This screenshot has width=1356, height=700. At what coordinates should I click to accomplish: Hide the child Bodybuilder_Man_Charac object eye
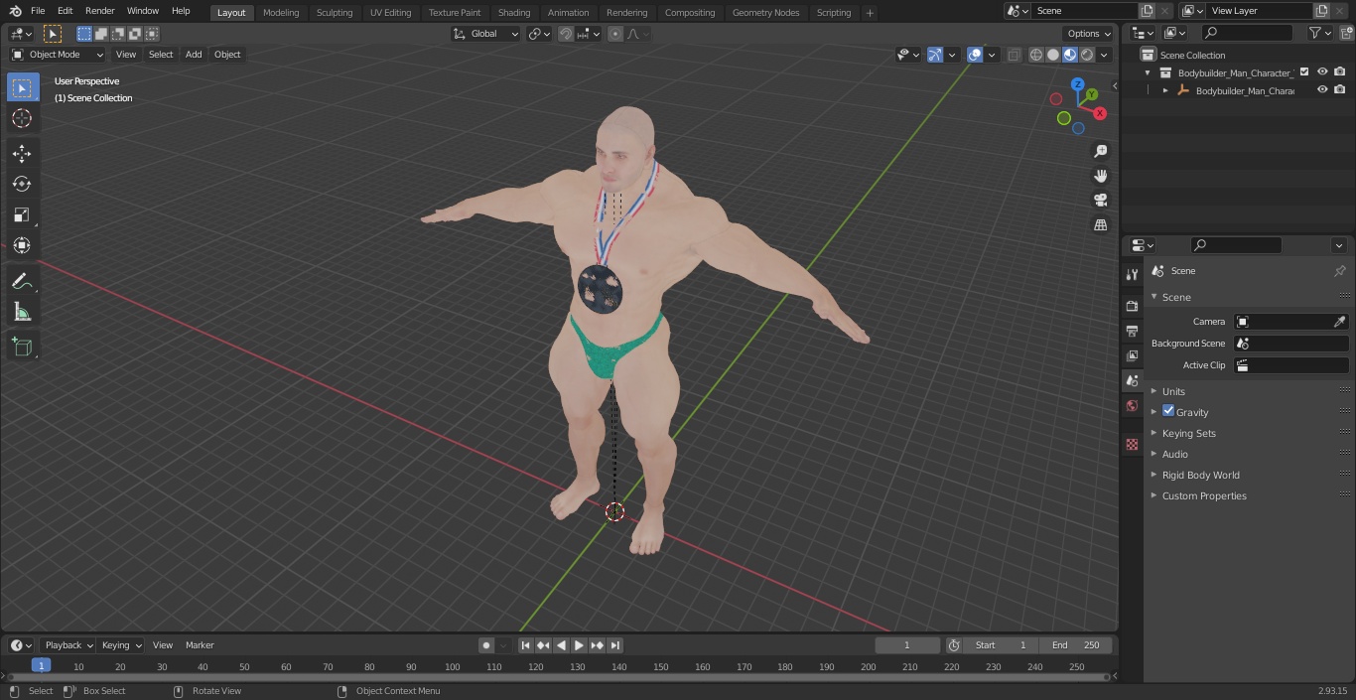coord(1322,90)
